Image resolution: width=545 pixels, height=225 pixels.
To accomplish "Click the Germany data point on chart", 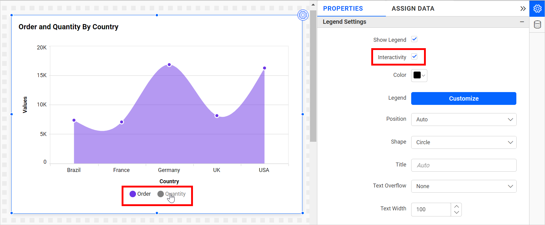I will coord(169,65).
